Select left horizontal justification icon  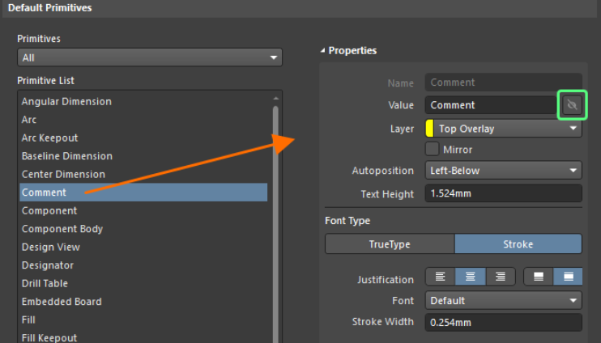click(441, 277)
